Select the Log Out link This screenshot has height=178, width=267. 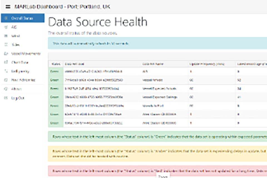click(18, 98)
